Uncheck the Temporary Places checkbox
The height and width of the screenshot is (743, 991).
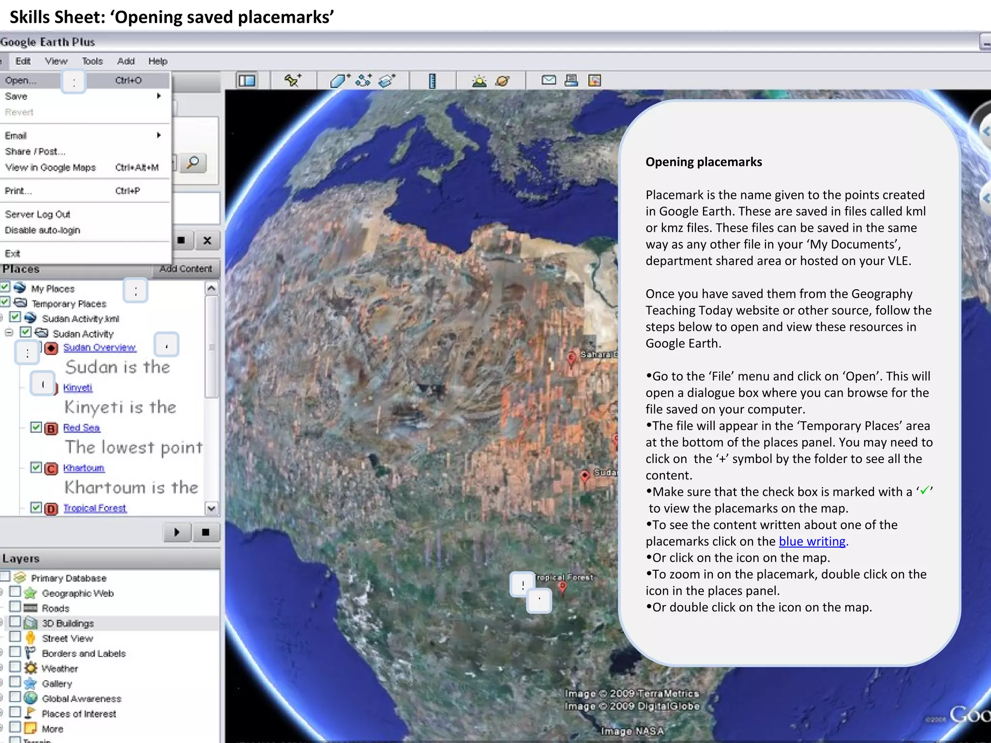coord(5,302)
